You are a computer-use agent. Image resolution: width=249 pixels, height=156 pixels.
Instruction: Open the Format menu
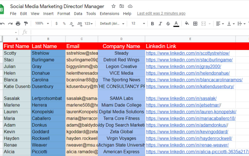point(64,14)
